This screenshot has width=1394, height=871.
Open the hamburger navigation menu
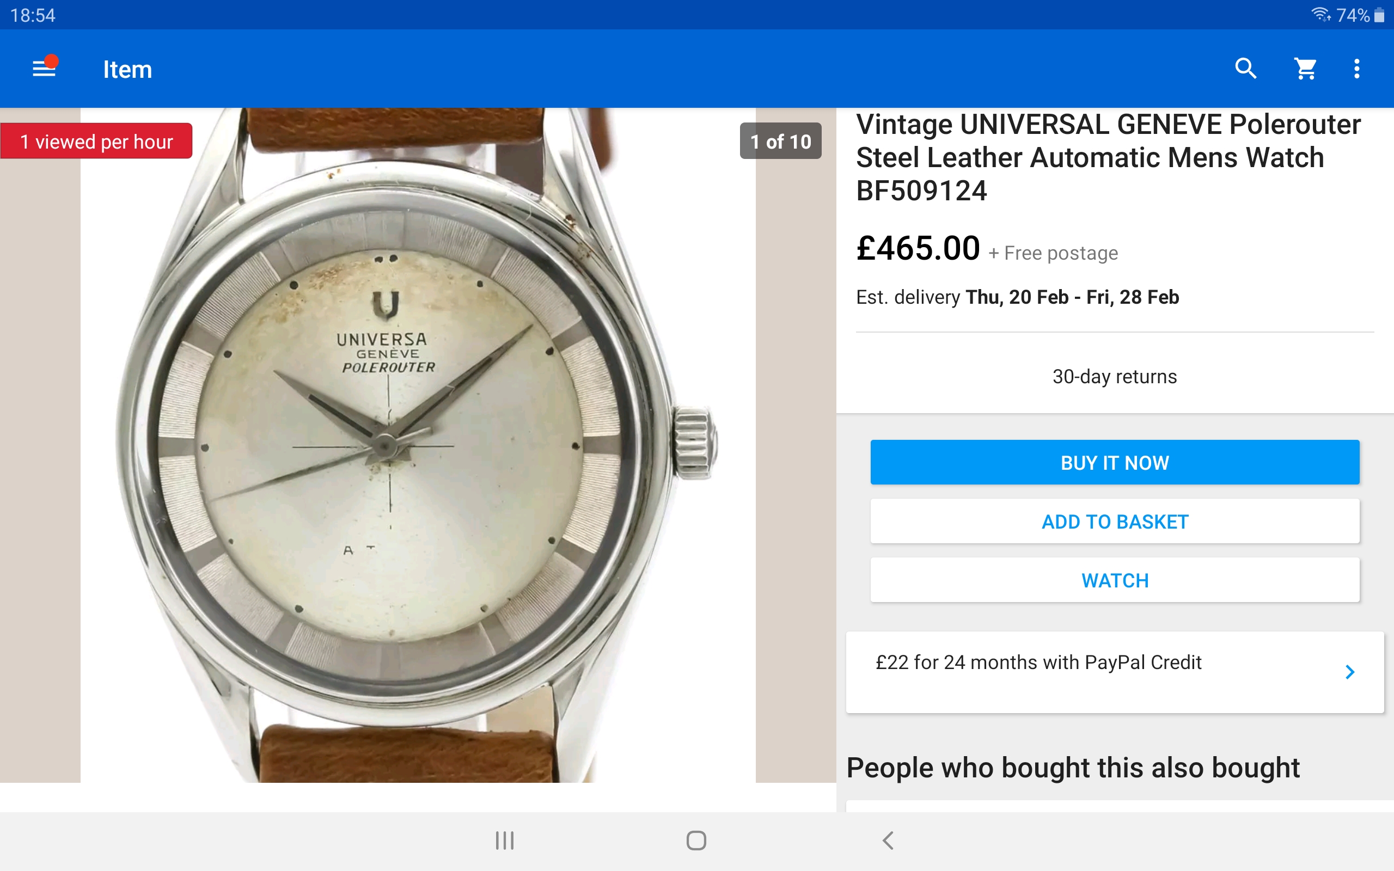pos(44,69)
